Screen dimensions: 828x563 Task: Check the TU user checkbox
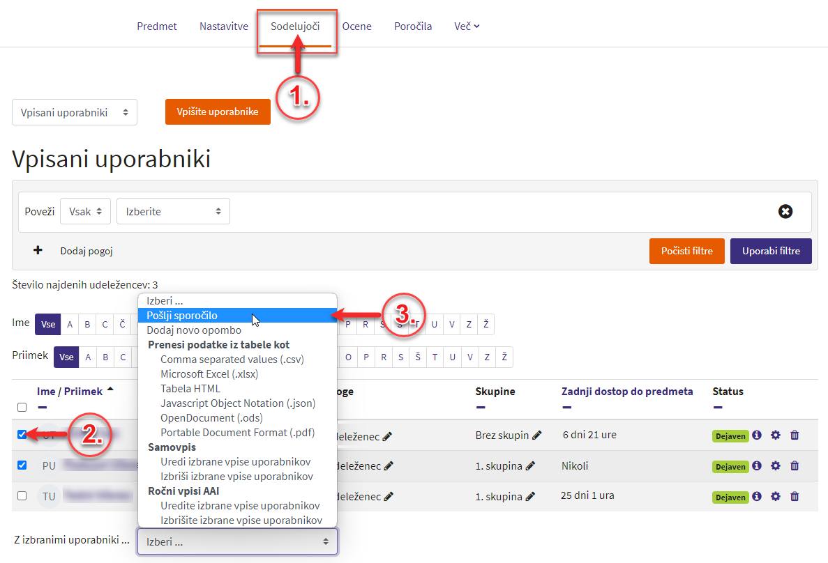[x=22, y=496]
